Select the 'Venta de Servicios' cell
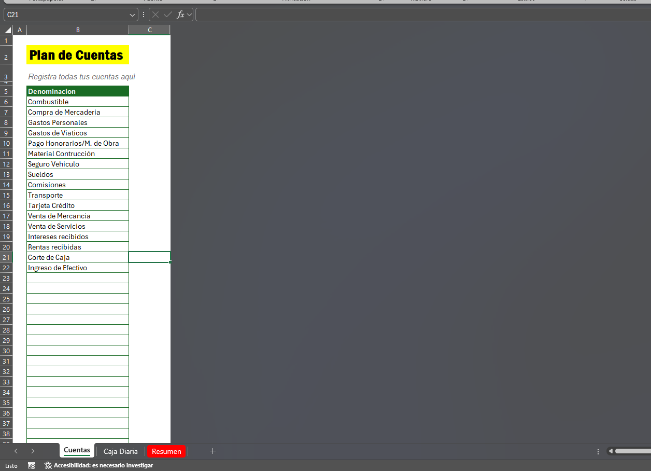The image size is (651, 471). coord(78,226)
